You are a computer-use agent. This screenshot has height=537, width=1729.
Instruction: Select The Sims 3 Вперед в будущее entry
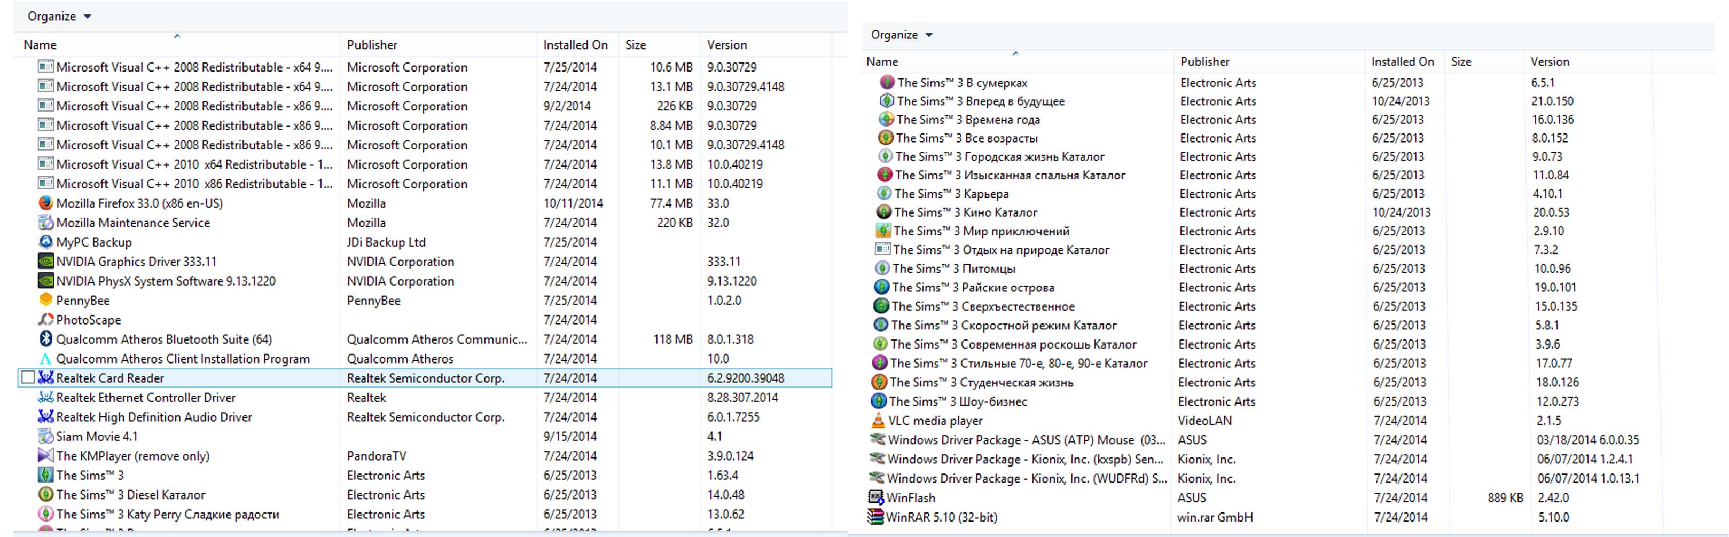pyautogui.click(x=981, y=101)
